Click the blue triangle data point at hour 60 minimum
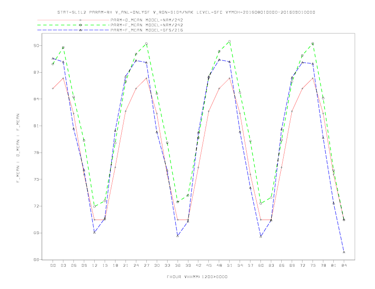Image resolution: width=375 pixels, height=289 pixels. click(261, 236)
